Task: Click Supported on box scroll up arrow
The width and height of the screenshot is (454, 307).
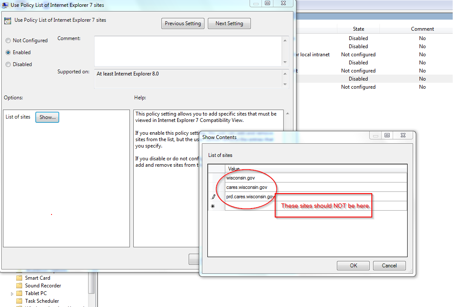Action: click(x=285, y=74)
